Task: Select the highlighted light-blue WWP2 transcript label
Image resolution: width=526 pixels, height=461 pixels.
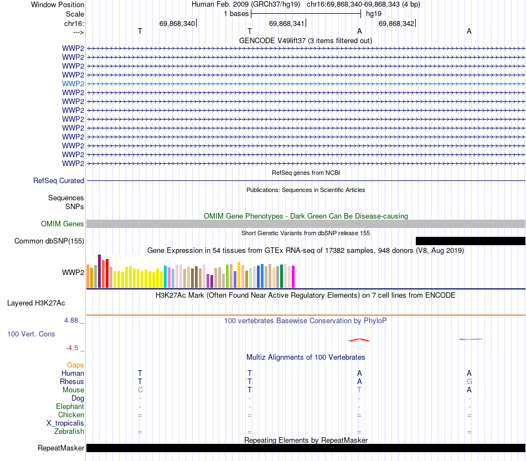Action: [73, 84]
